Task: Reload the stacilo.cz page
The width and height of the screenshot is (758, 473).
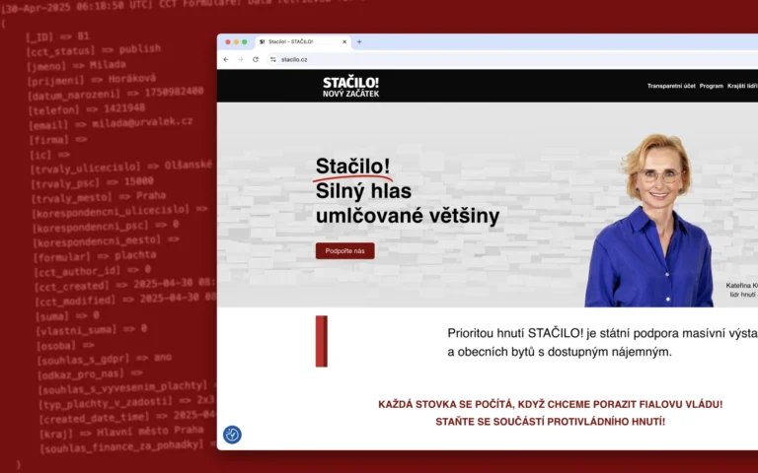Action: [x=256, y=59]
